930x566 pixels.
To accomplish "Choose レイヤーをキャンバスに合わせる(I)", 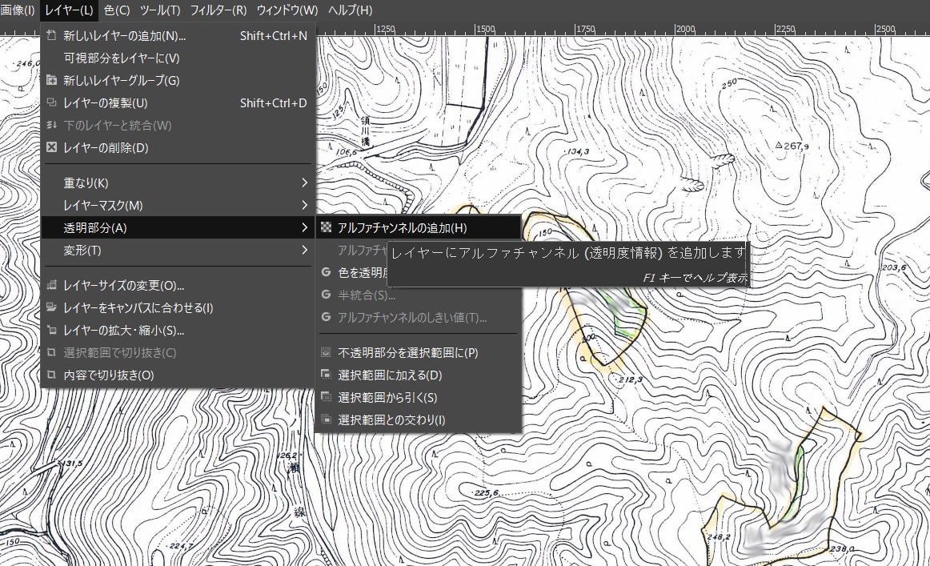I will pos(178,308).
